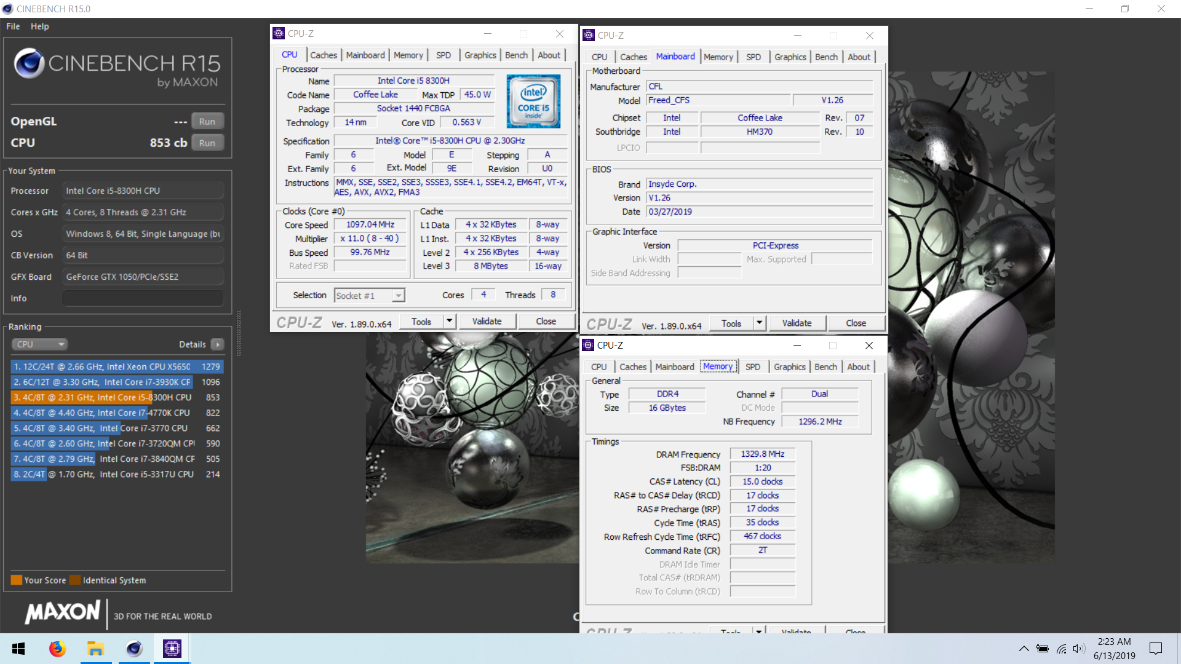Switch to the Bench tab in the first CPU-Z window

[516, 55]
